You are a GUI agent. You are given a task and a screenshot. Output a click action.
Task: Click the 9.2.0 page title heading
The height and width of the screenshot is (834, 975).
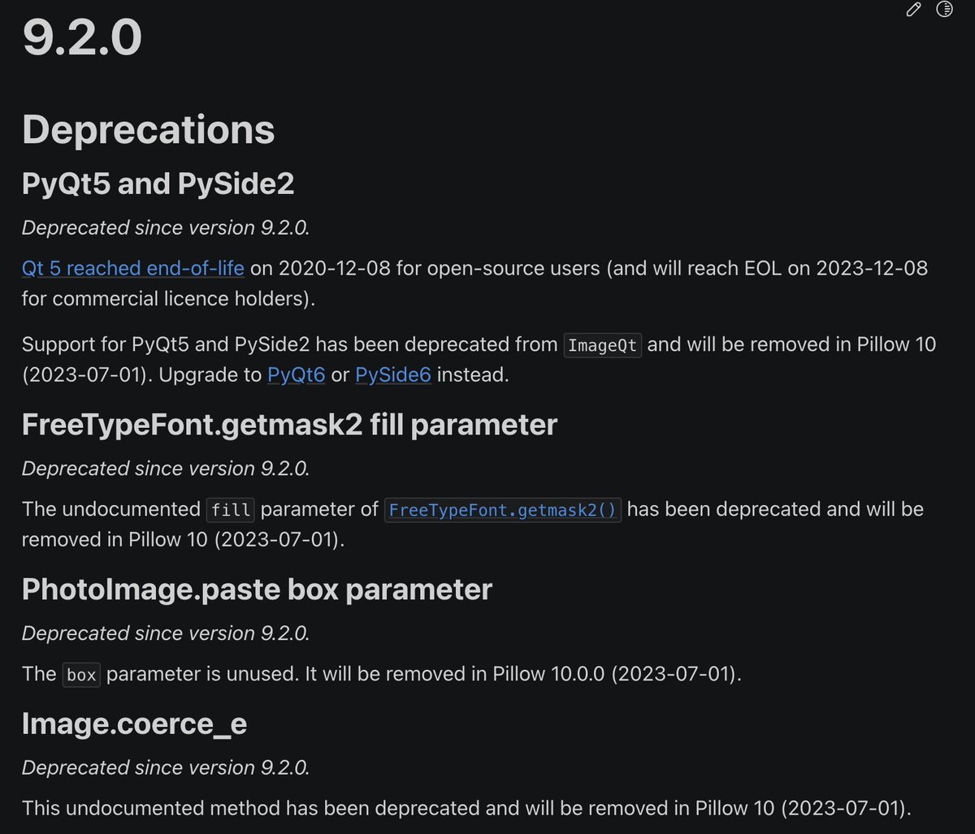pos(82,37)
